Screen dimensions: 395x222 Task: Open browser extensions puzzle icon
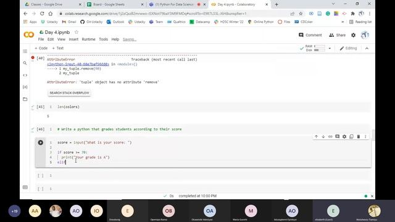click(x=352, y=14)
